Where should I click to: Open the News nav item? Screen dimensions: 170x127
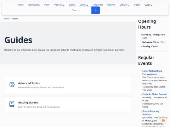point(47,5)
